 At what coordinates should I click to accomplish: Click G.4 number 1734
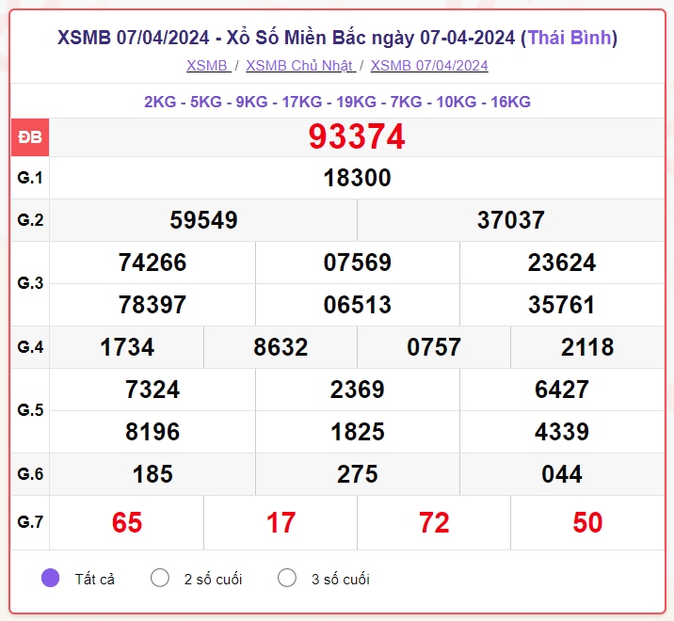pyautogui.click(x=127, y=347)
